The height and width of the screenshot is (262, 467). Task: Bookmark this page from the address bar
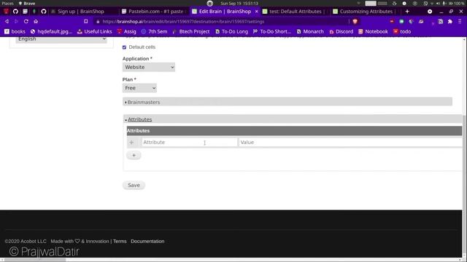[x=86, y=21]
